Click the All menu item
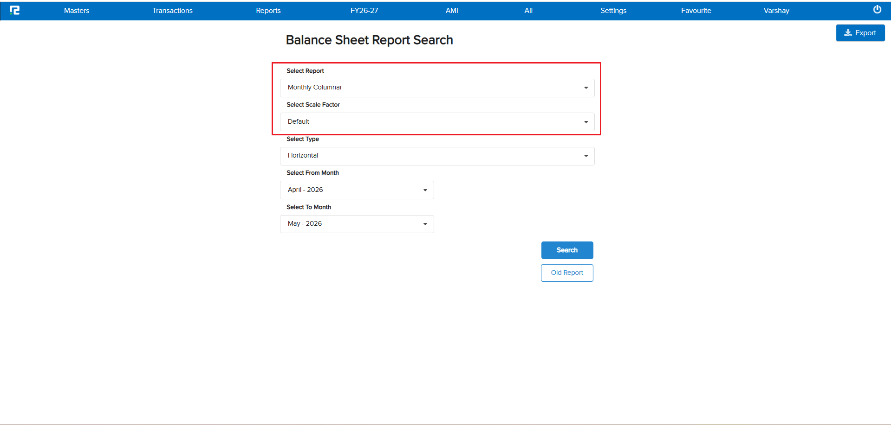Image resolution: width=891 pixels, height=425 pixels. click(x=528, y=11)
